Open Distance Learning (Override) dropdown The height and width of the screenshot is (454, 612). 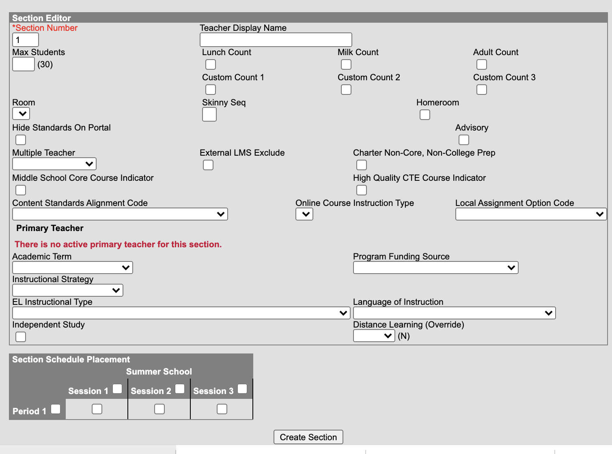pyautogui.click(x=374, y=336)
